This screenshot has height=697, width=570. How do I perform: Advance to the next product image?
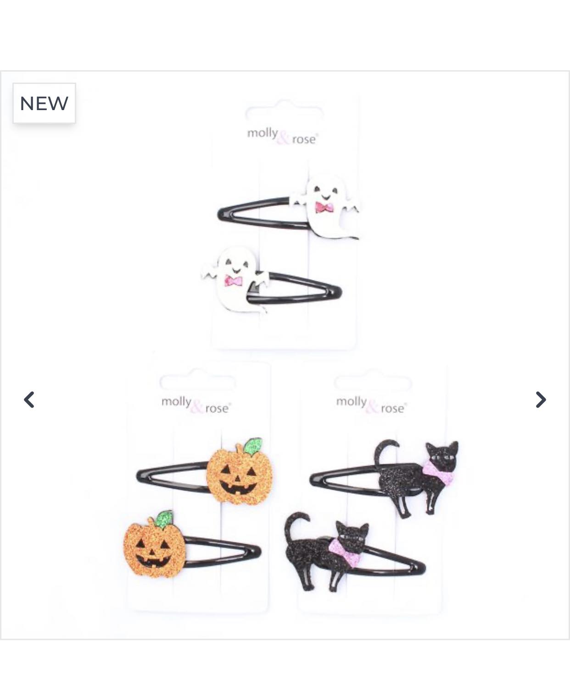click(541, 400)
